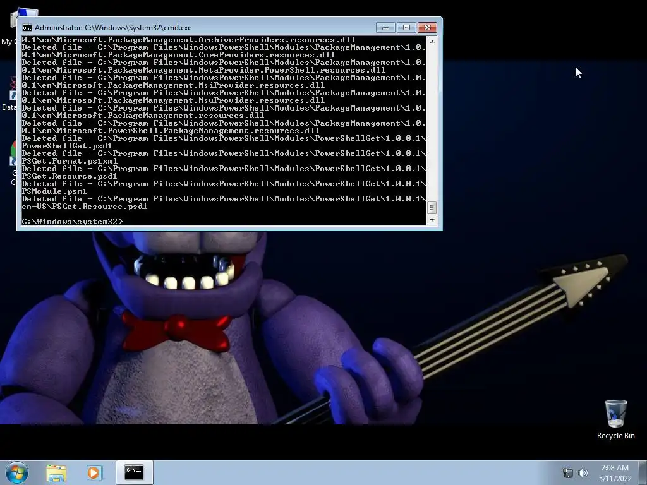
Task: Click the MsiProvider.resources.dll output line
Action: tap(173, 85)
